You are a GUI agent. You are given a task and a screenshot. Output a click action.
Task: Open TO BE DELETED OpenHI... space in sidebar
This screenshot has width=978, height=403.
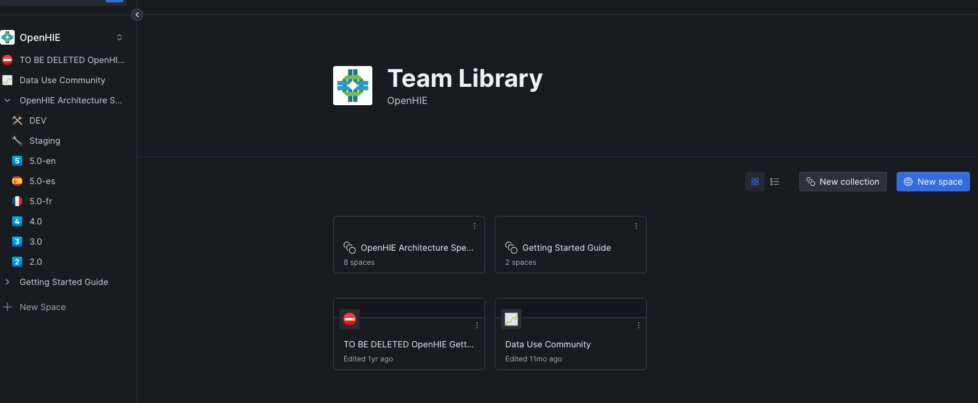(72, 60)
